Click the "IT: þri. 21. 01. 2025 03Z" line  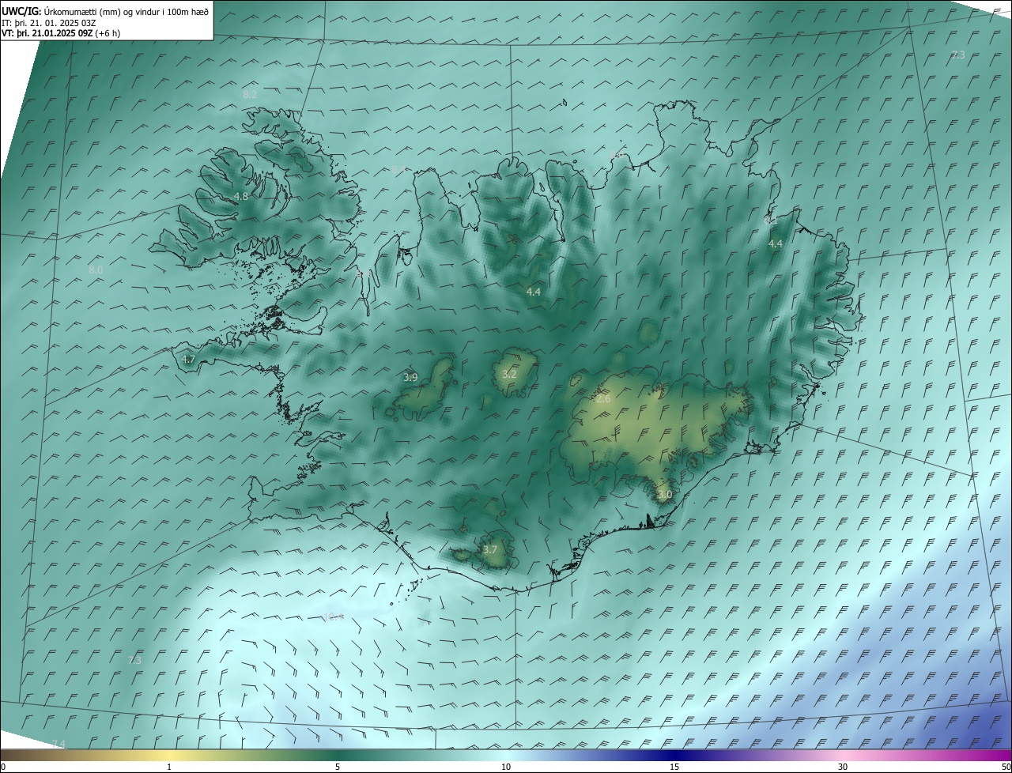pos(49,22)
